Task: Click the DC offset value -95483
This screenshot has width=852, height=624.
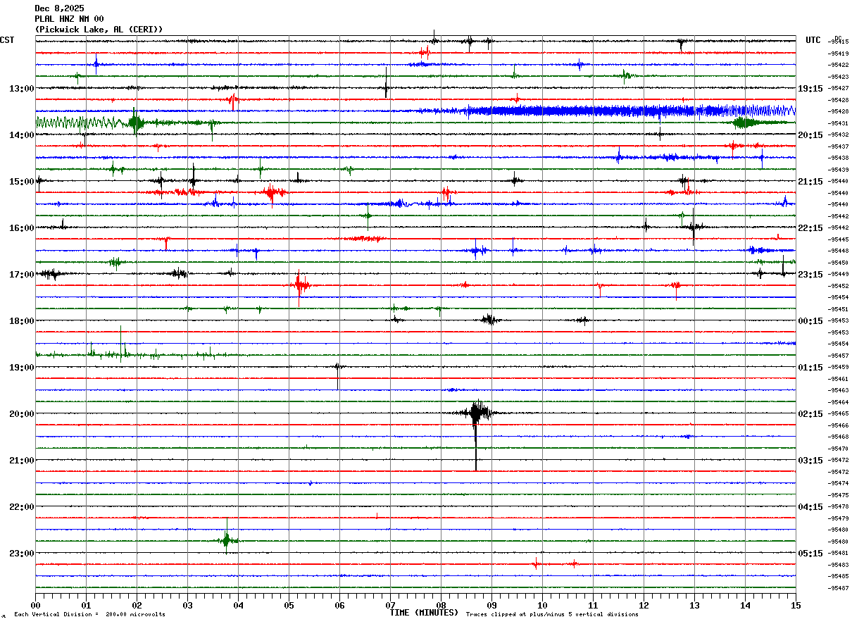Action: (x=838, y=565)
